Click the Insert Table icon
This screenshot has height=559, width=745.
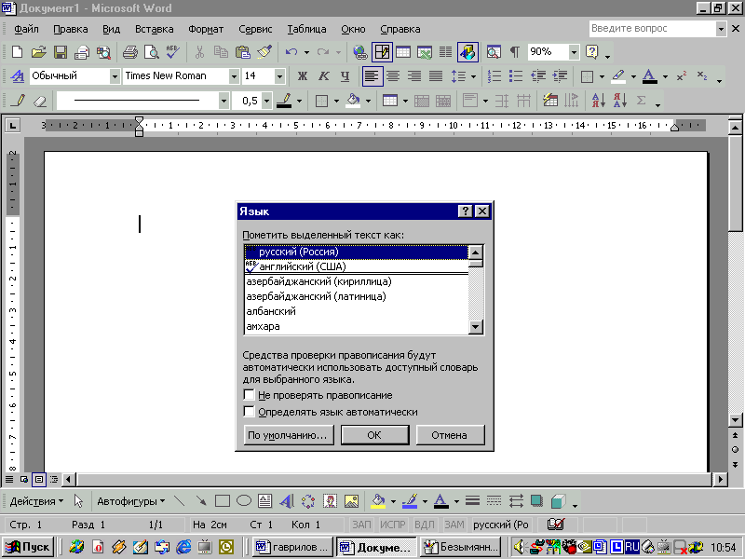point(403,52)
